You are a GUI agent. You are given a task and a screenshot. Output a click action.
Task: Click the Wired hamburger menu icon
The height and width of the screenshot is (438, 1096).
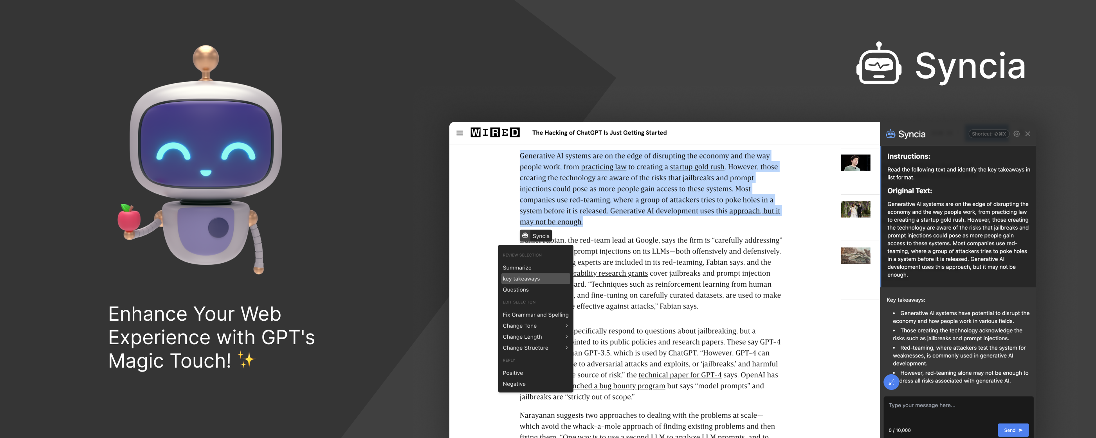pyautogui.click(x=459, y=133)
